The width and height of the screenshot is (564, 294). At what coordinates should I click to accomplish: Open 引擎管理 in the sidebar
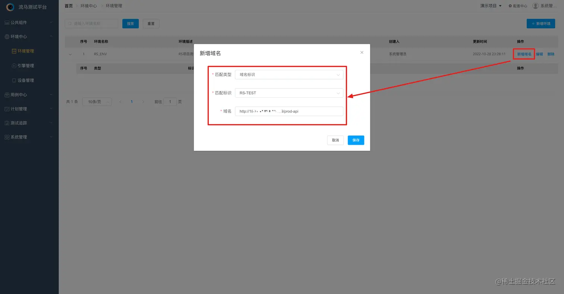(26, 66)
